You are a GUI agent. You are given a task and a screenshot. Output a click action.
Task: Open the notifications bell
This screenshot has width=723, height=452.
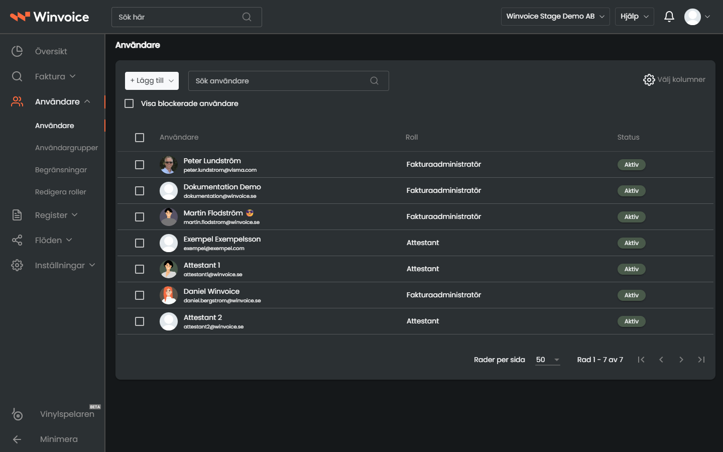(x=669, y=17)
